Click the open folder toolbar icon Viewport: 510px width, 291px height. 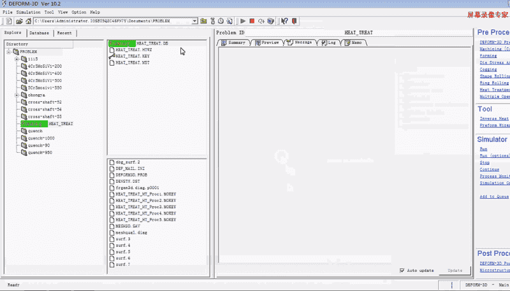(x=19, y=21)
